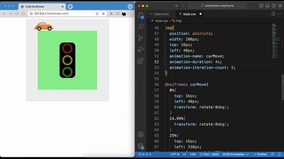Screen dimensions: 284x159
Task: Click line number 56 in the gutter
Action: coord(157,84)
